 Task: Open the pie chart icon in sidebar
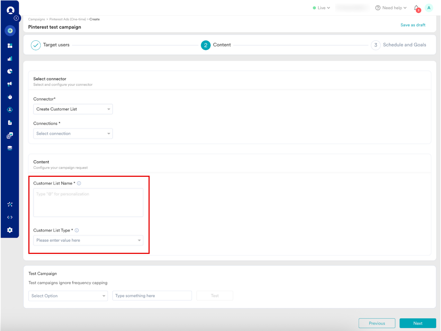pos(10,71)
